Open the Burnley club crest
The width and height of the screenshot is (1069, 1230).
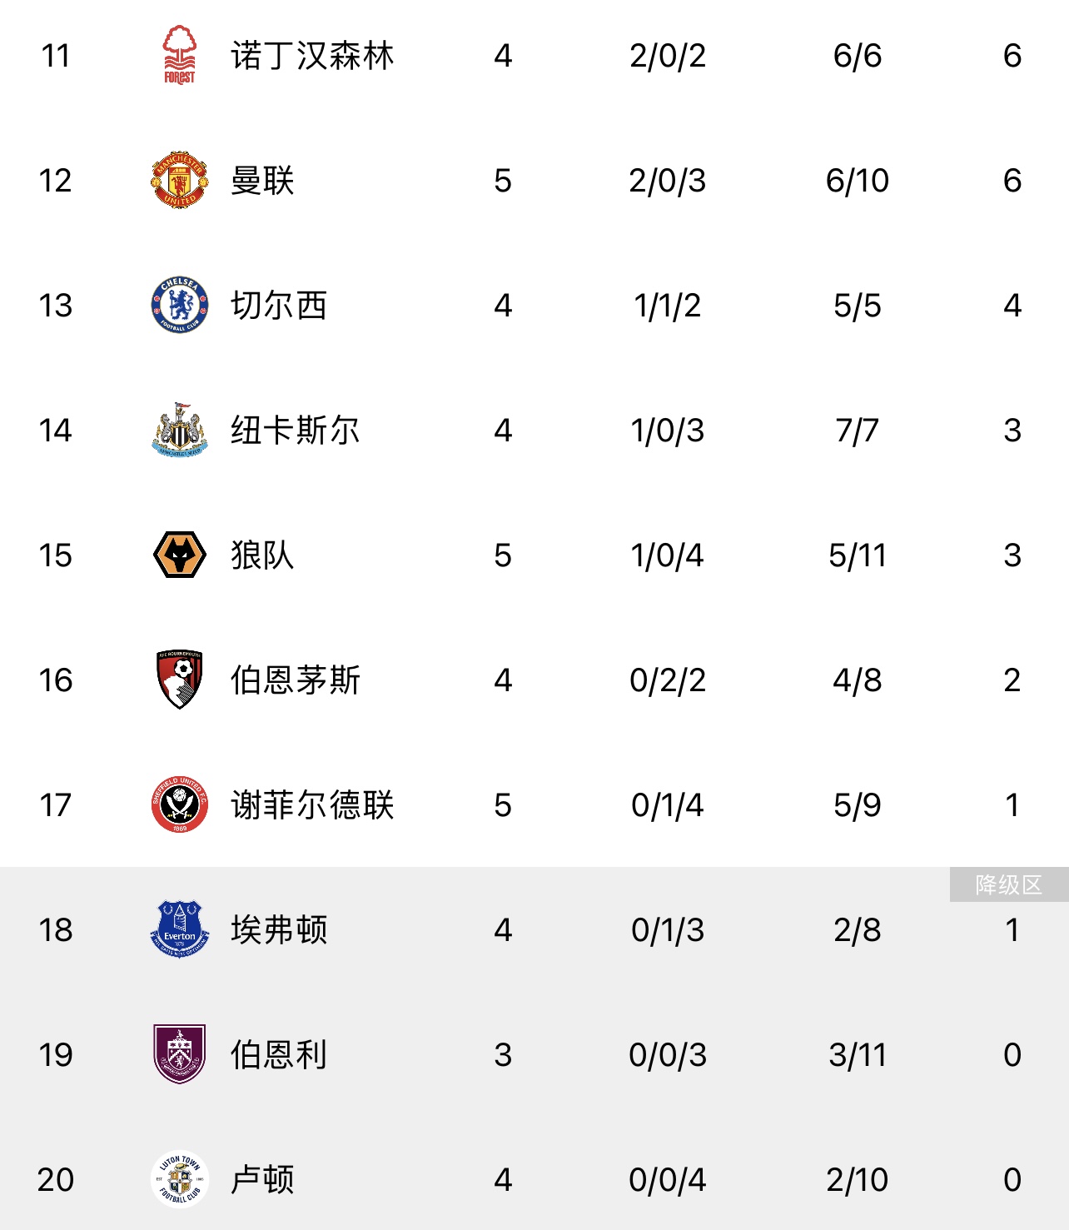[179, 1054]
